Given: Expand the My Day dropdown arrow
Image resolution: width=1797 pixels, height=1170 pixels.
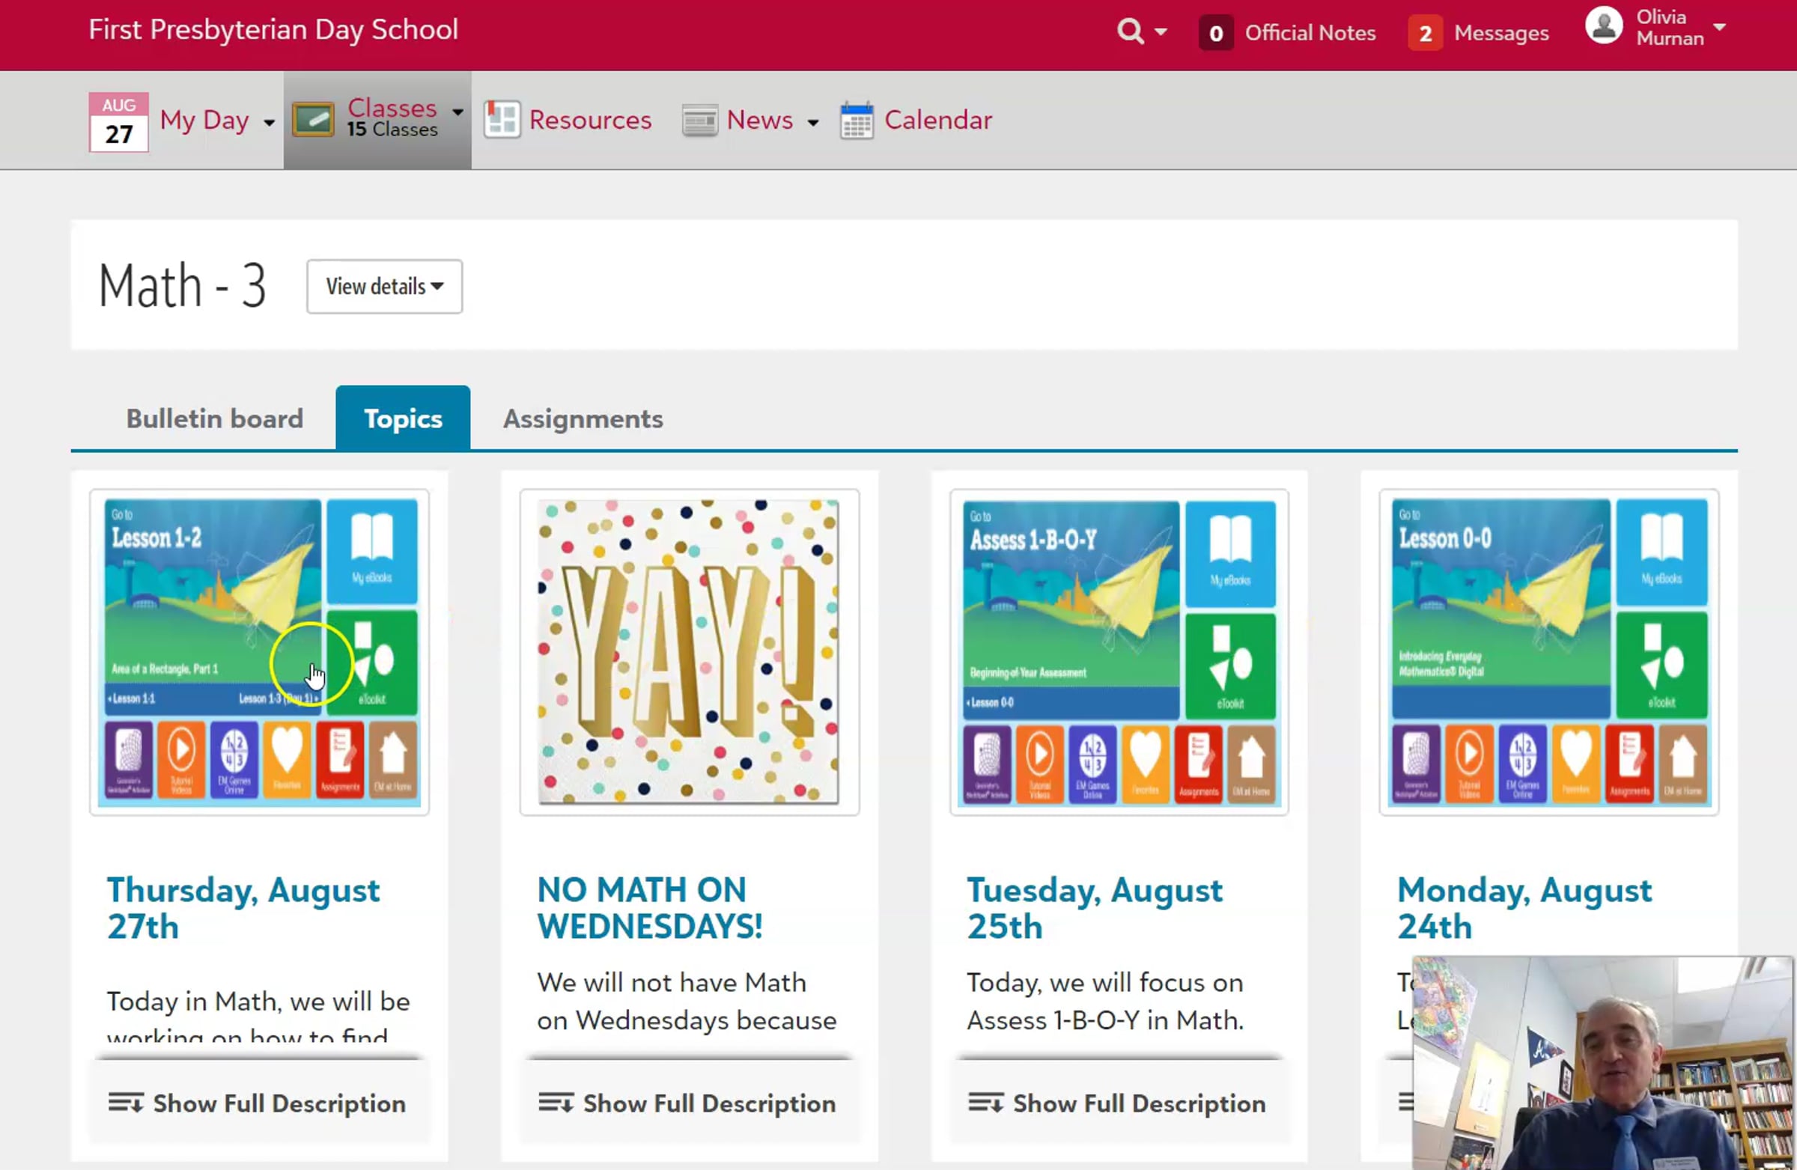Looking at the screenshot, I should click(x=269, y=122).
